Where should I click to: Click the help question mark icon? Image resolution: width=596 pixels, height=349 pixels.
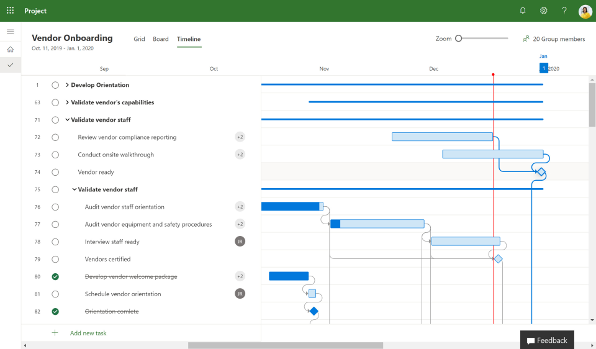click(x=564, y=11)
